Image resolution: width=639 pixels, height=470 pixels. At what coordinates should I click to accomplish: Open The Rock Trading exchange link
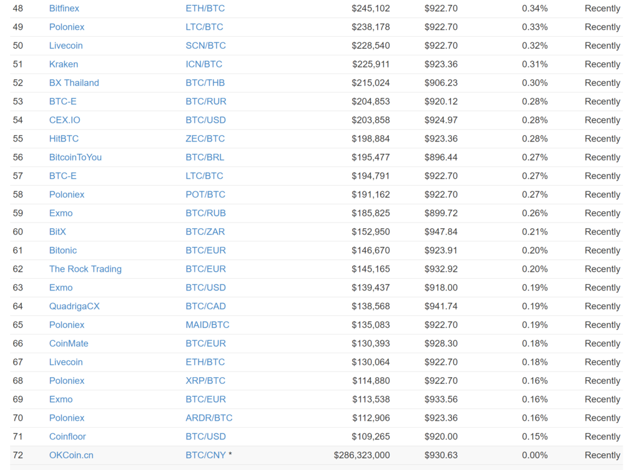point(85,269)
